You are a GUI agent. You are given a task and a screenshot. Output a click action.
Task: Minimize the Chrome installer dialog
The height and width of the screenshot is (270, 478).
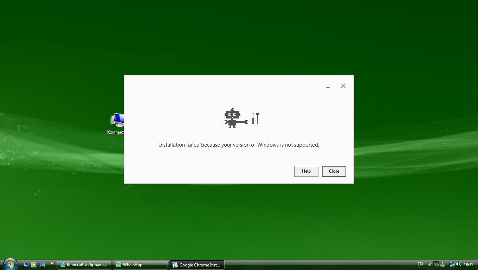328,86
